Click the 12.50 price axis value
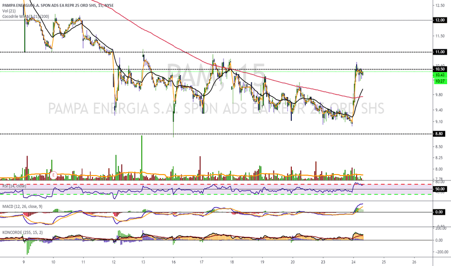Image resolution: width=451 pixels, height=266 pixels. pos(440,5)
